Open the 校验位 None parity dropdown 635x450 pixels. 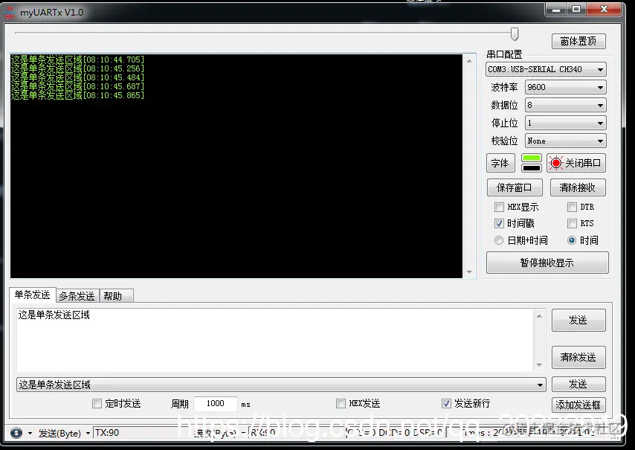tap(565, 141)
